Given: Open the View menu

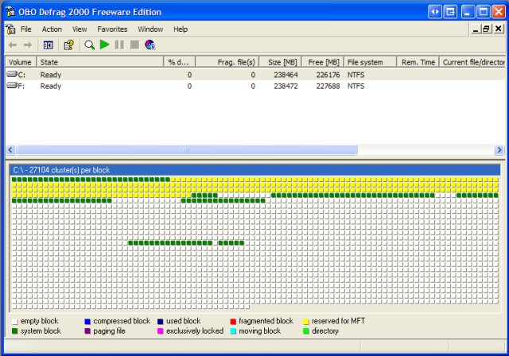Looking at the screenshot, I should [x=80, y=29].
